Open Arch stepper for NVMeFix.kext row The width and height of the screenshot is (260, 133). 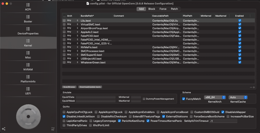click(x=77, y=47)
